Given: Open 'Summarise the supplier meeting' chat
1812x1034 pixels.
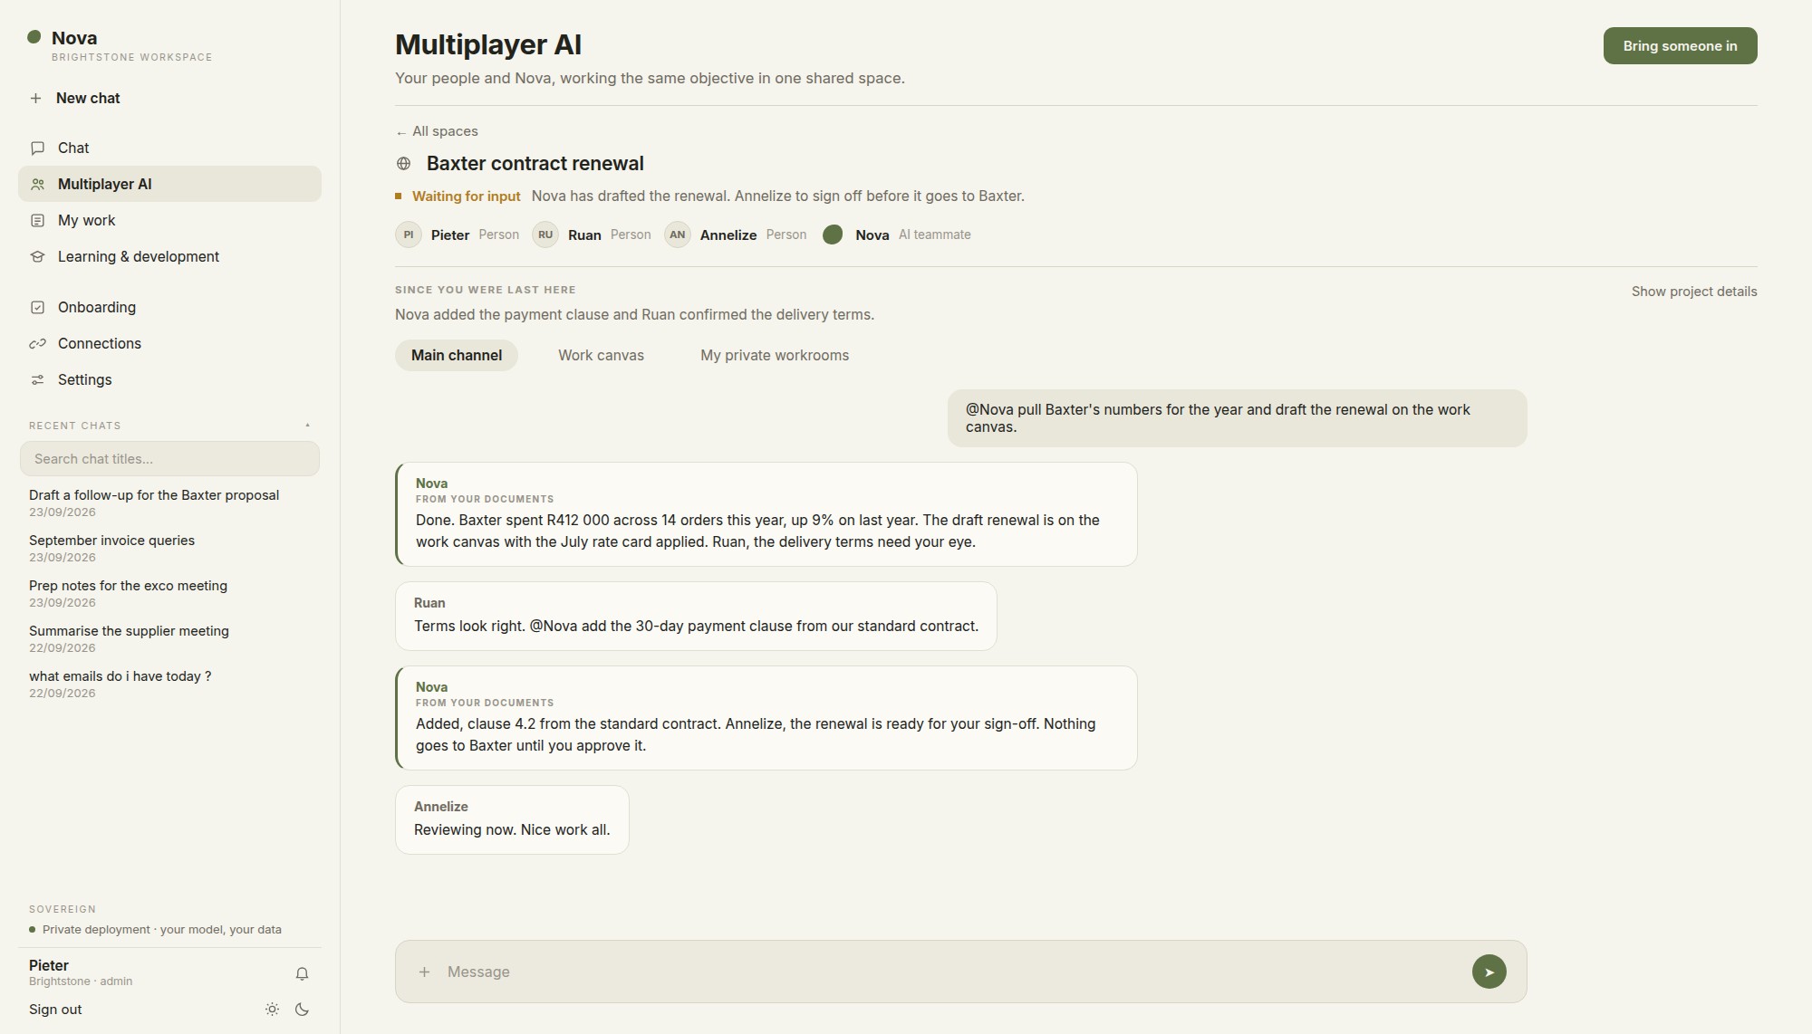Looking at the screenshot, I should tap(129, 639).
